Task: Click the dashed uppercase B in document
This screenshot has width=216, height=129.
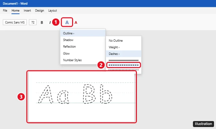Action: (x=89, y=94)
